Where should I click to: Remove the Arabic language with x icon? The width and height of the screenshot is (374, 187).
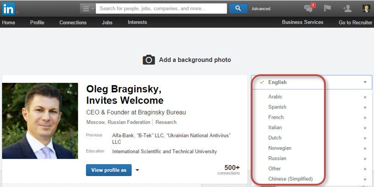(365, 97)
